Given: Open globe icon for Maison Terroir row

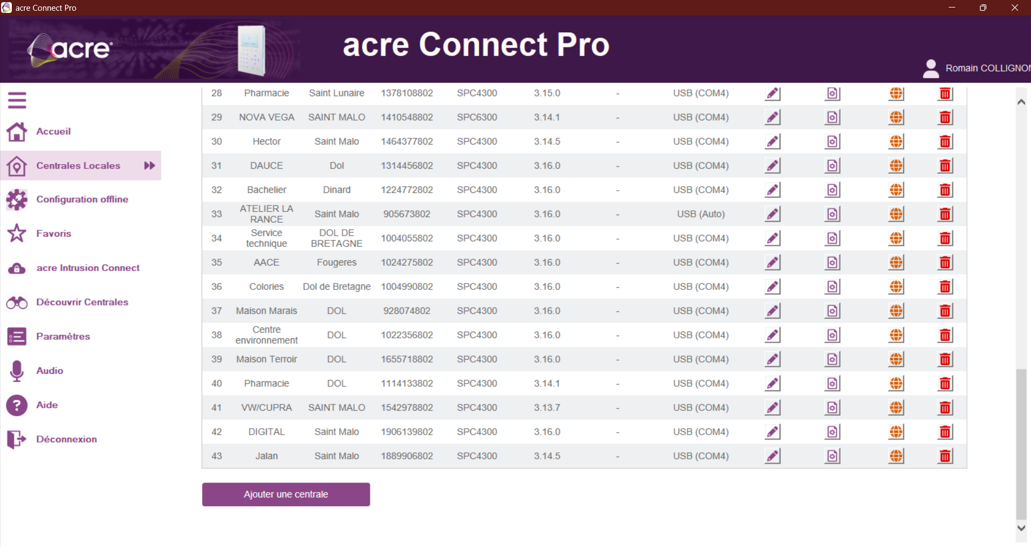Looking at the screenshot, I should 896,359.
